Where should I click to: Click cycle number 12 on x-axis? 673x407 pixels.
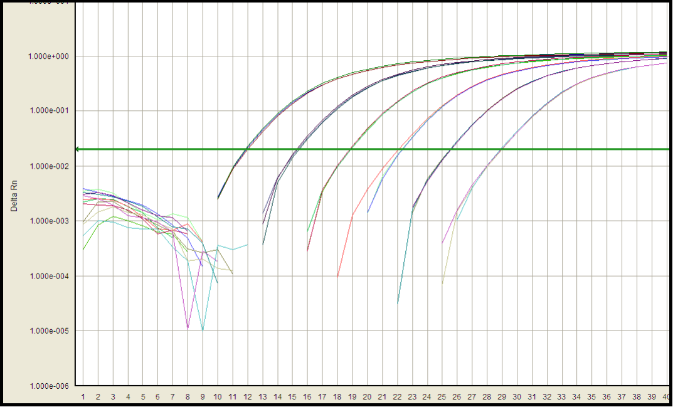coord(247,397)
